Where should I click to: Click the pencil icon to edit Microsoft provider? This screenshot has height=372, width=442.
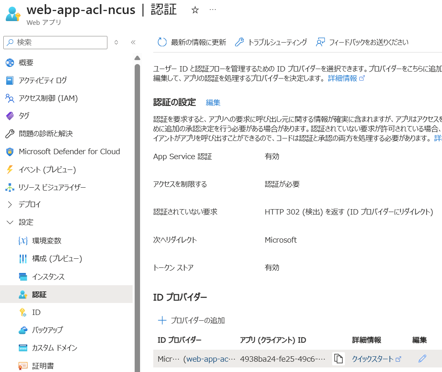[x=422, y=358]
